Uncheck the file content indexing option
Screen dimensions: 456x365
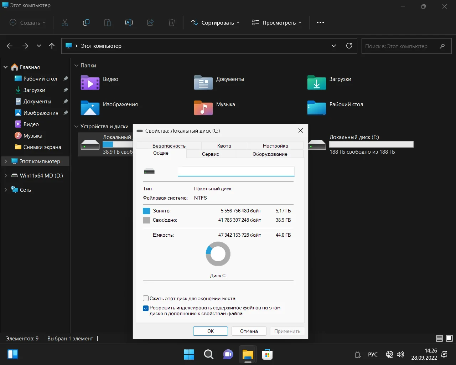[146, 308]
